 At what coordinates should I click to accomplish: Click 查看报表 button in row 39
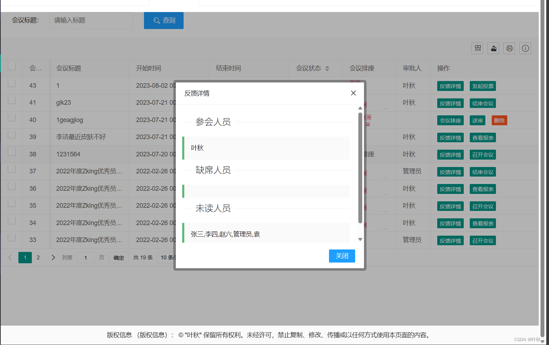click(483, 138)
